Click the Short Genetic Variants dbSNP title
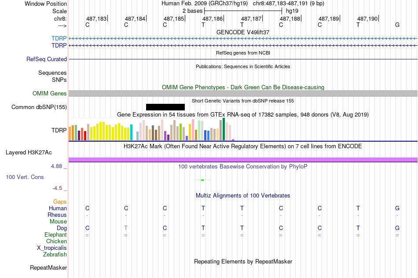Screen dimensions: 418x278 click(x=243, y=101)
